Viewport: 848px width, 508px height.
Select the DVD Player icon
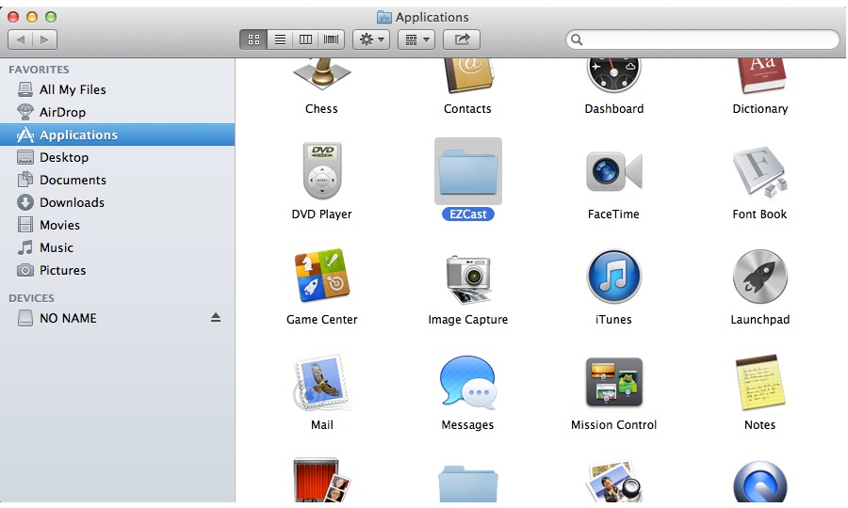click(x=322, y=171)
